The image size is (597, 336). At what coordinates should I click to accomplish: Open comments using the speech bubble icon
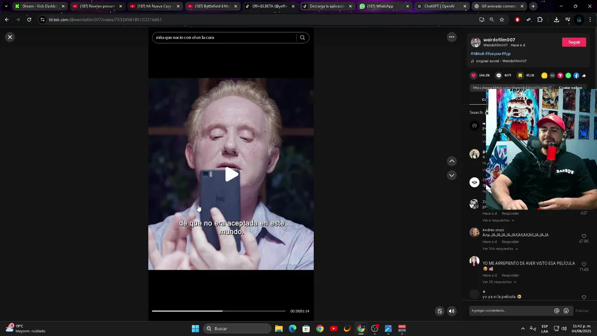click(499, 76)
